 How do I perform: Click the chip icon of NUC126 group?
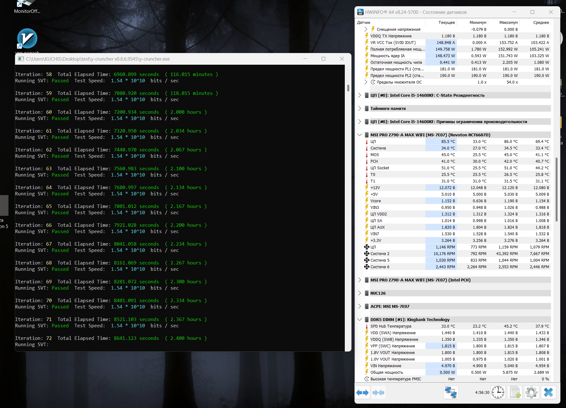pyautogui.click(x=366, y=293)
